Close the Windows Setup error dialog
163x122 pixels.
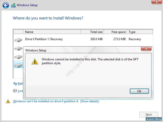tap(146, 49)
